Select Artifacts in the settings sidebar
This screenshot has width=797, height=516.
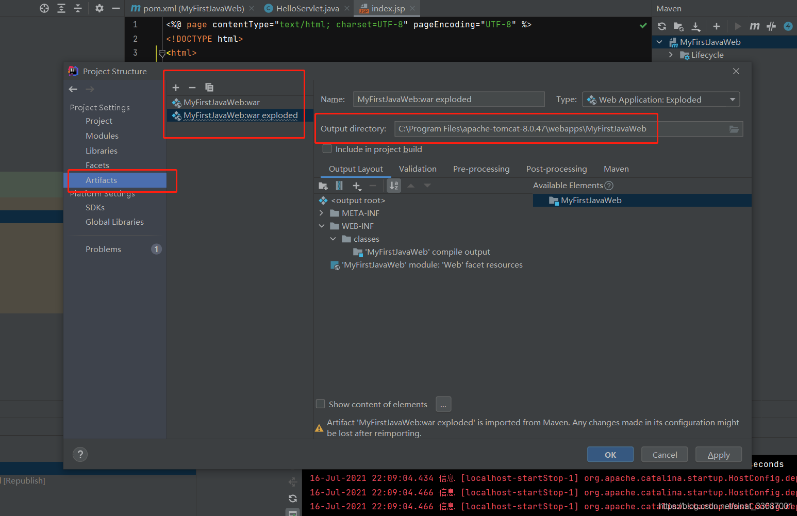pos(115,180)
